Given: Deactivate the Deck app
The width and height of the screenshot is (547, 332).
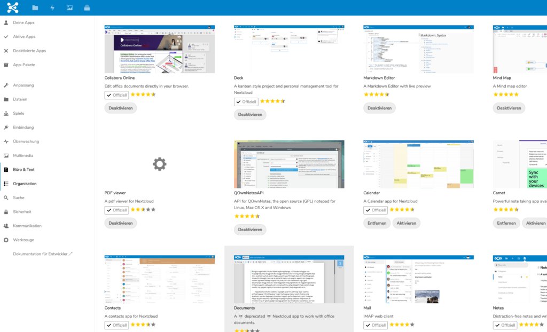Looking at the screenshot, I should click(x=250, y=114).
